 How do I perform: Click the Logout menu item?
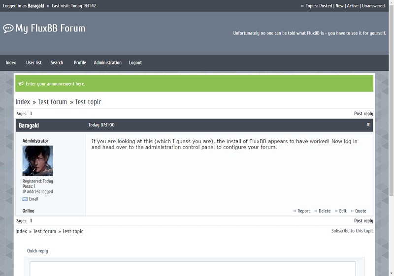coord(135,62)
